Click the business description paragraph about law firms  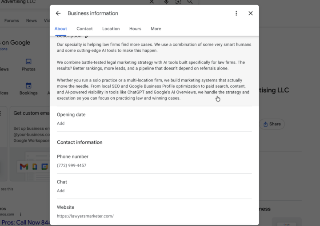154,71
